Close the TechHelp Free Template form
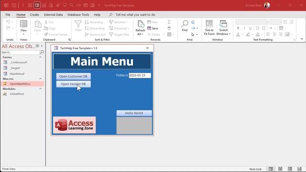306x172 pixels. (147, 48)
